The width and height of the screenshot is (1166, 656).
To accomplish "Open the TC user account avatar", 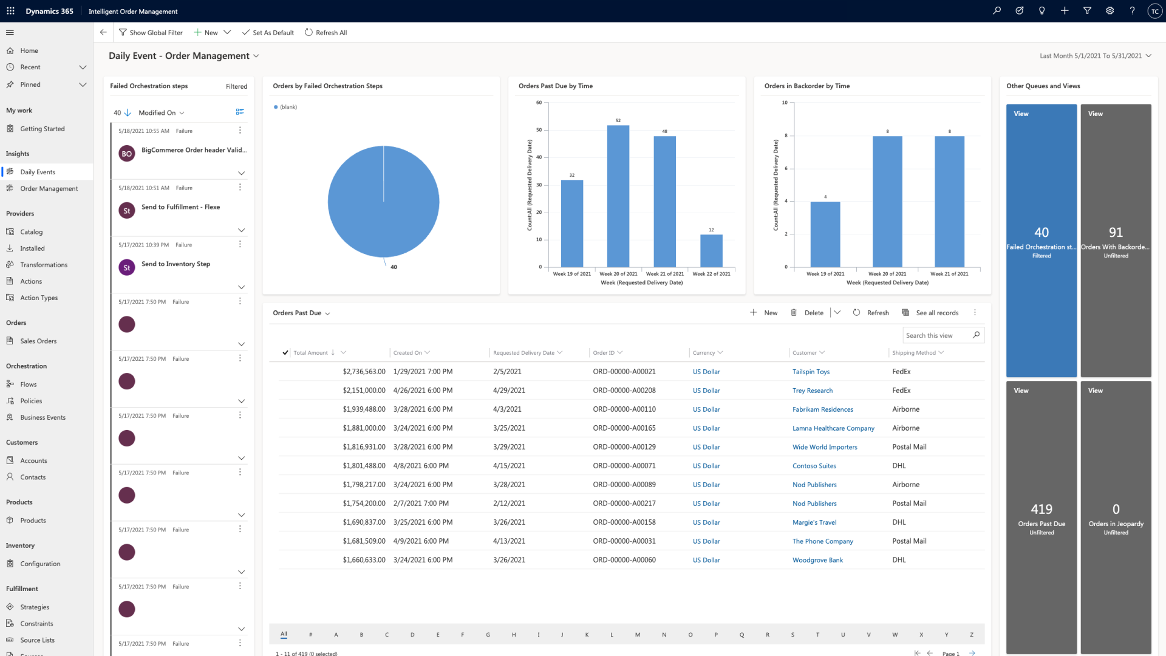I will point(1154,11).
